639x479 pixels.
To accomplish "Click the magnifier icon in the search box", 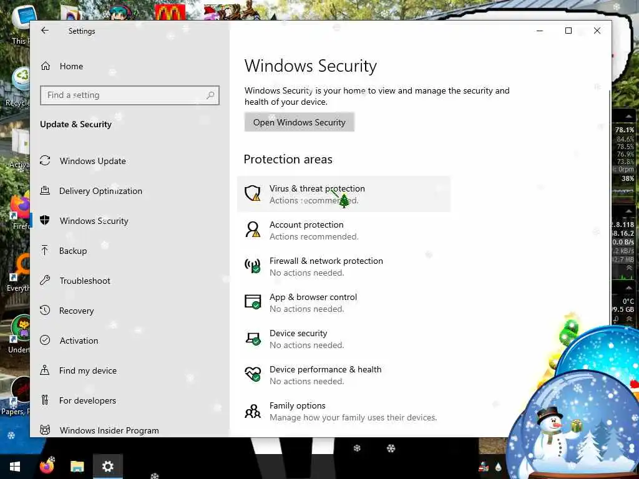I will click(210, 95).
